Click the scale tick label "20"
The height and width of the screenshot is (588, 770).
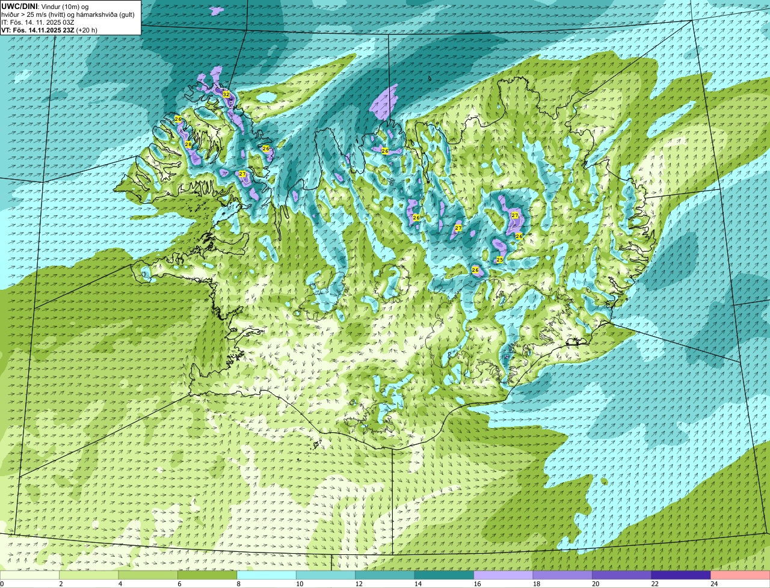coord(594,583)
